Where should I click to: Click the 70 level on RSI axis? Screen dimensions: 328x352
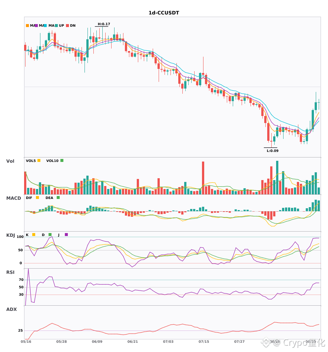(x=21, y=280)
